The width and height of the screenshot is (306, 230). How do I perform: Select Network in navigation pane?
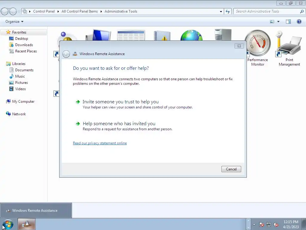tap(19, 114)
